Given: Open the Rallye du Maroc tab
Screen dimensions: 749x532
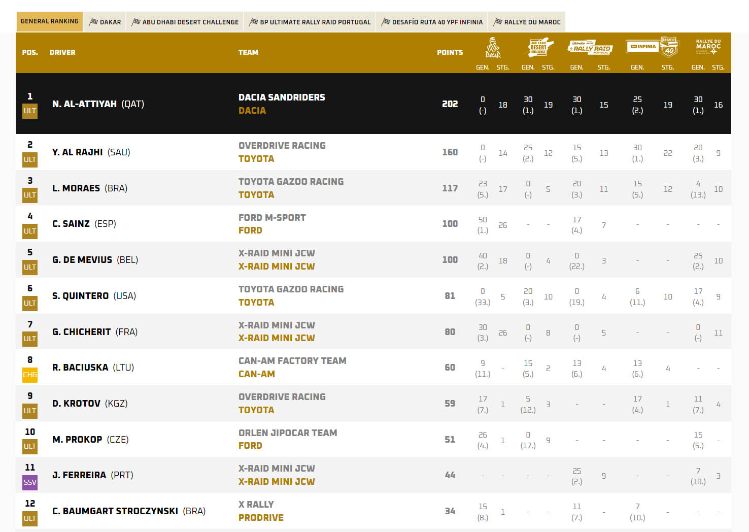Looking at the screenshot, I should point(527,22).
